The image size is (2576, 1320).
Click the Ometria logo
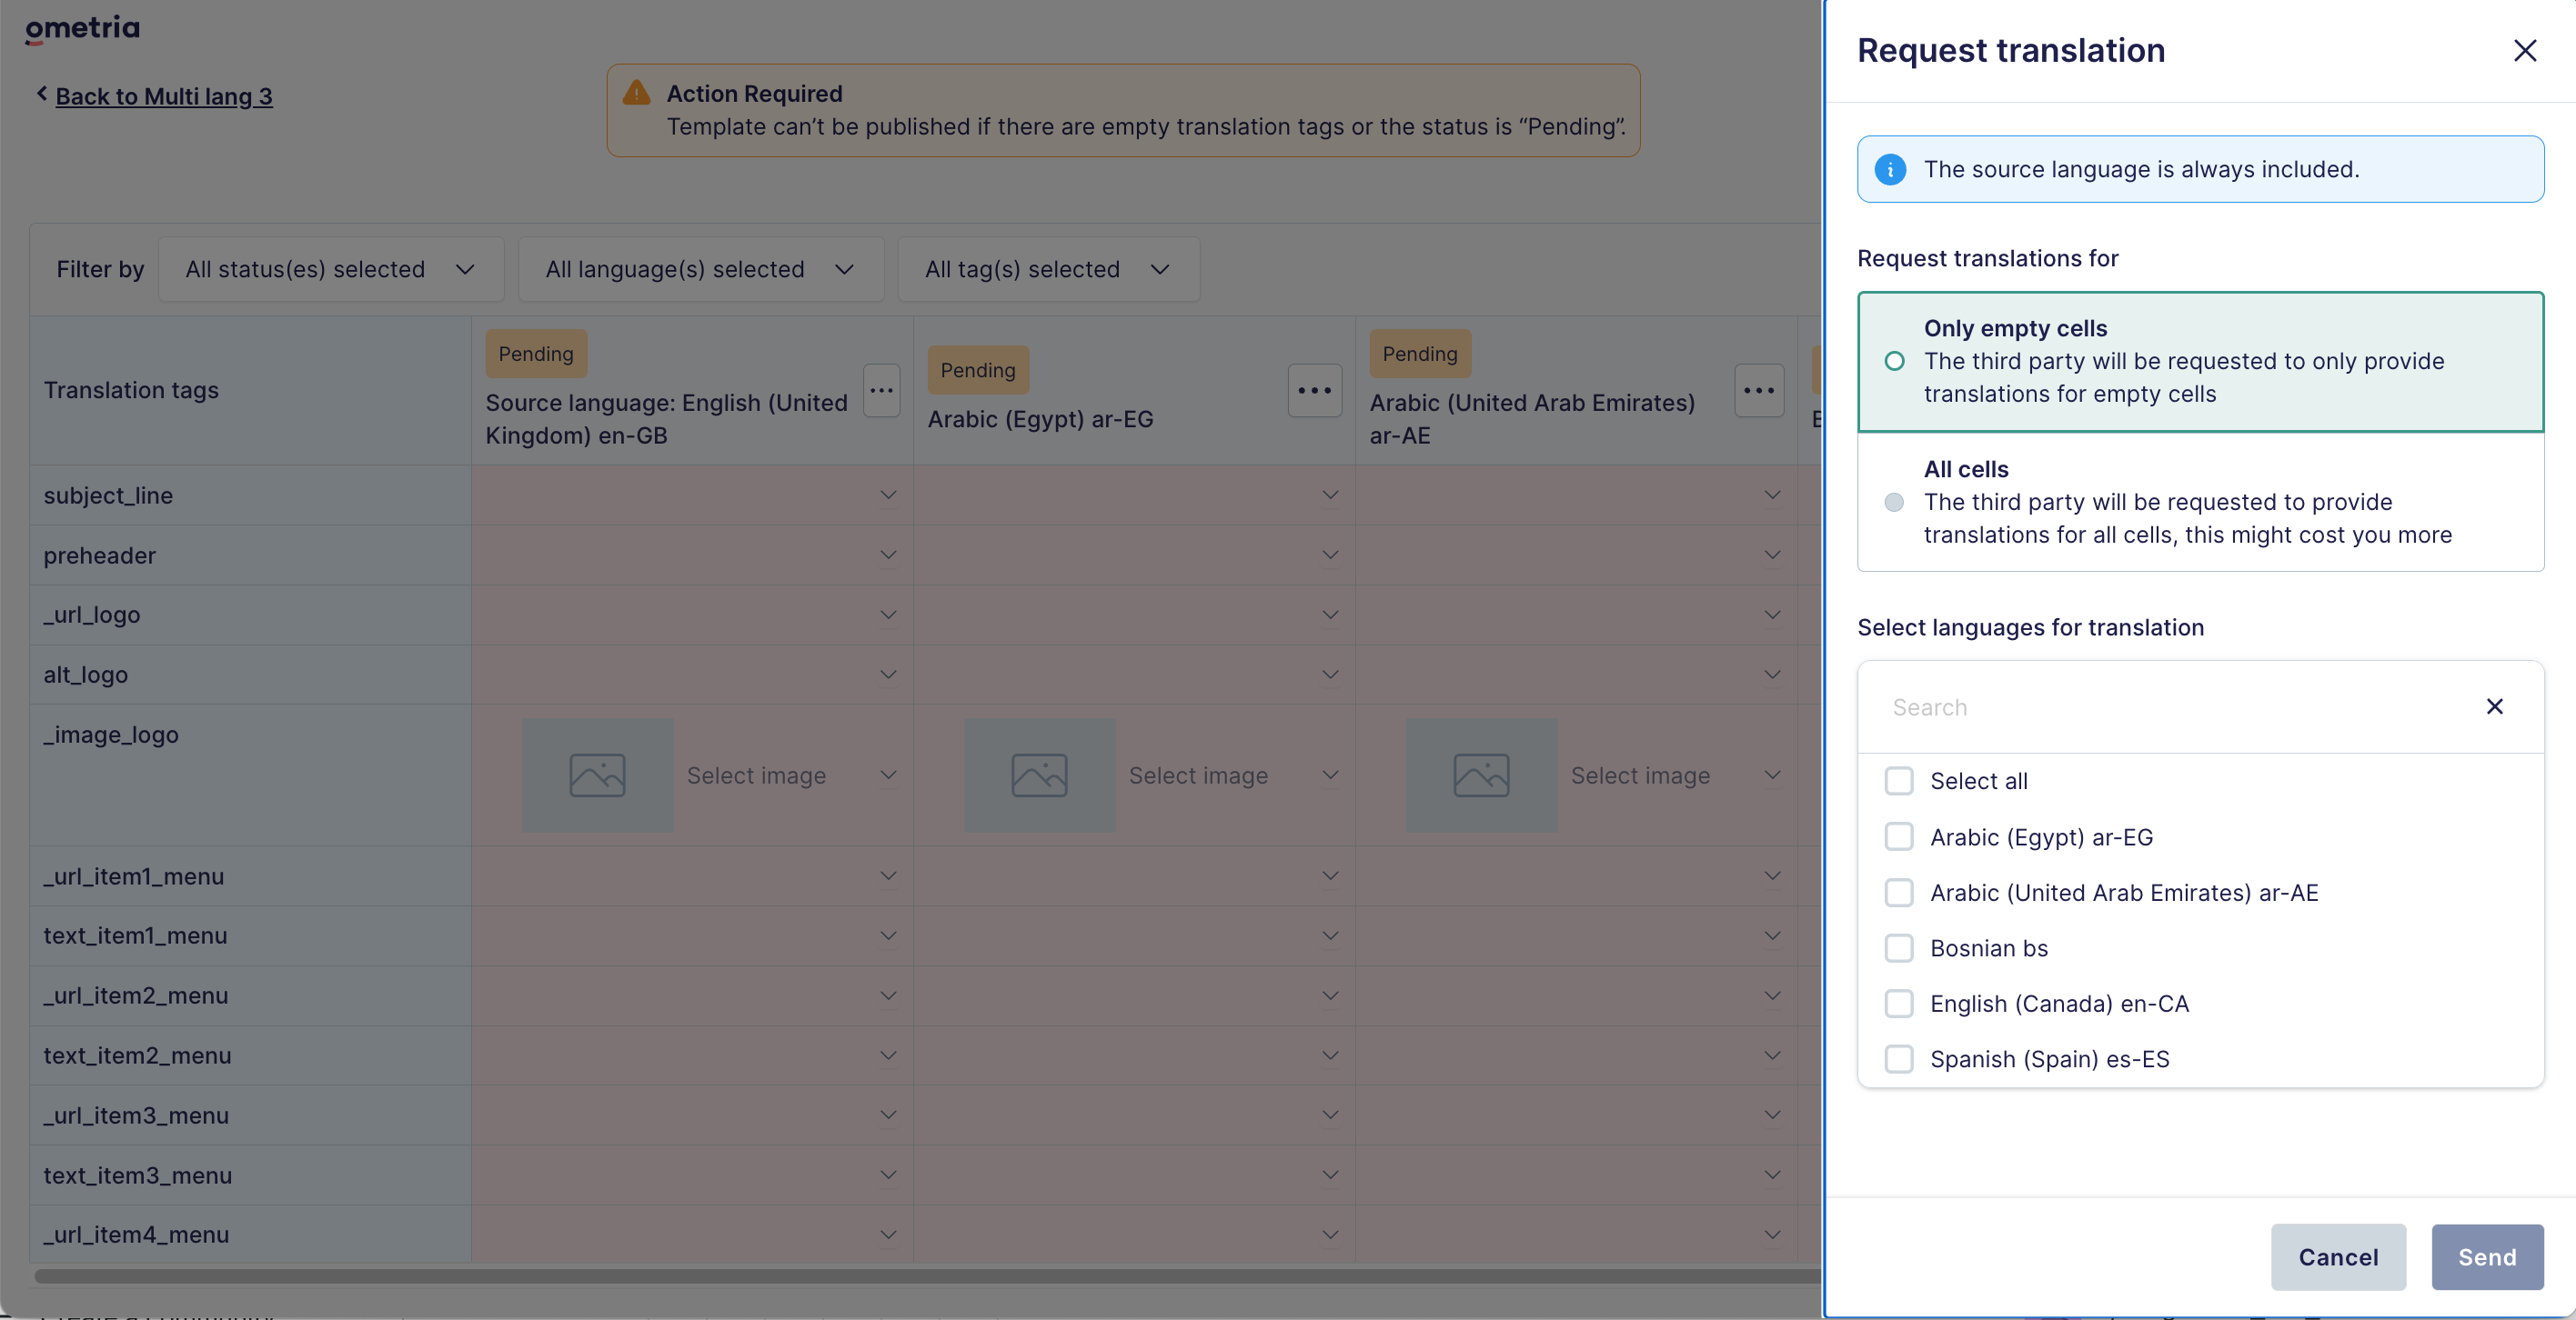[x=83, y=29]
